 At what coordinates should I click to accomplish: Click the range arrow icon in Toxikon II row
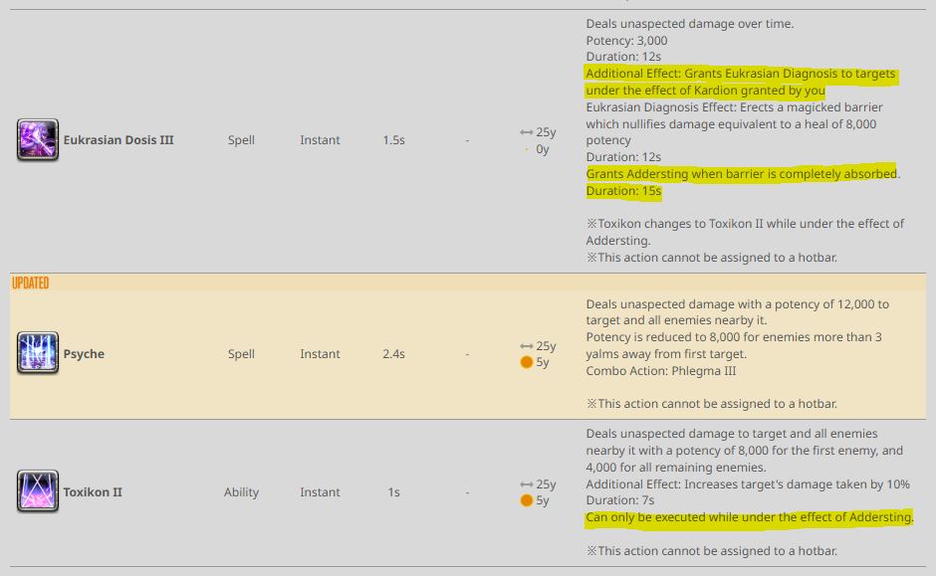coord(527,484)
